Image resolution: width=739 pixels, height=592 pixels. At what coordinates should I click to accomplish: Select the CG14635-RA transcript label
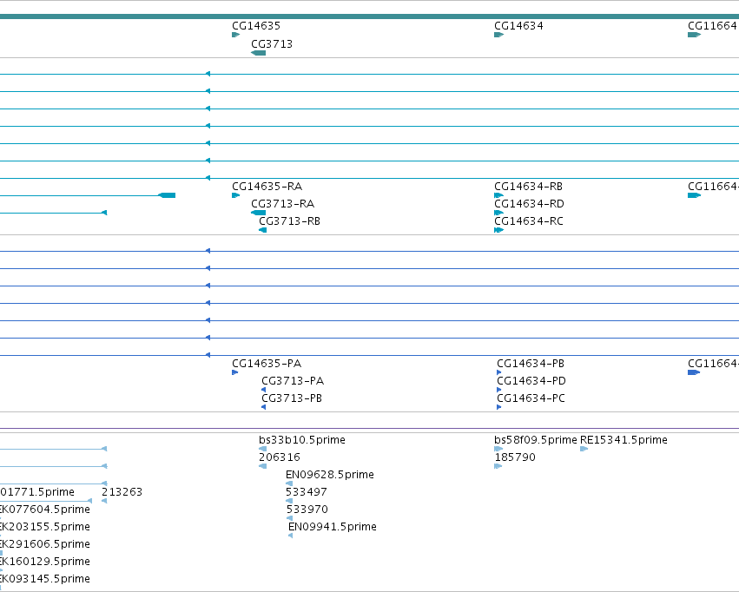[267, 187]
